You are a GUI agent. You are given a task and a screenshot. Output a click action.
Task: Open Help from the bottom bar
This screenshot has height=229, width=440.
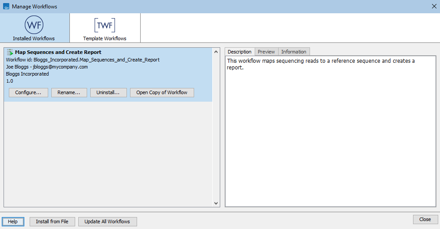(x=13, y=221)
